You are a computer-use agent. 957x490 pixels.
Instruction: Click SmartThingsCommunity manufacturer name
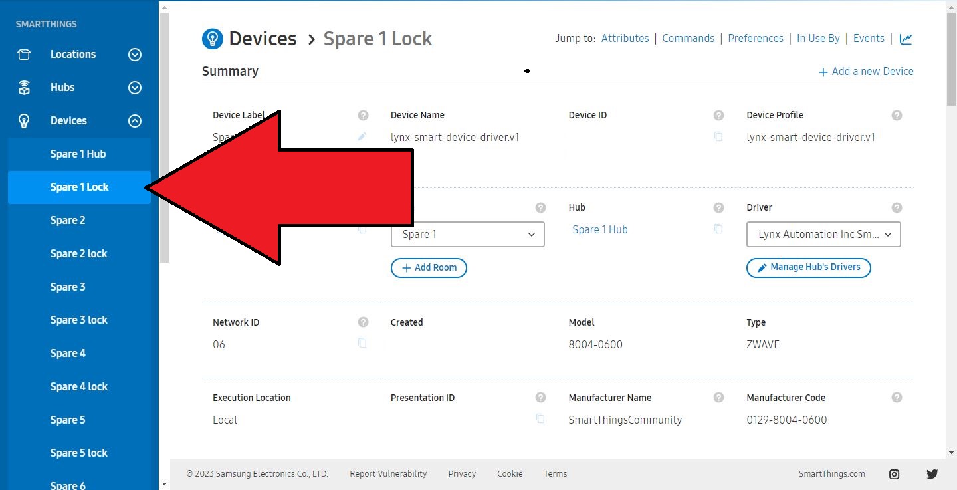tap(625, 420)
